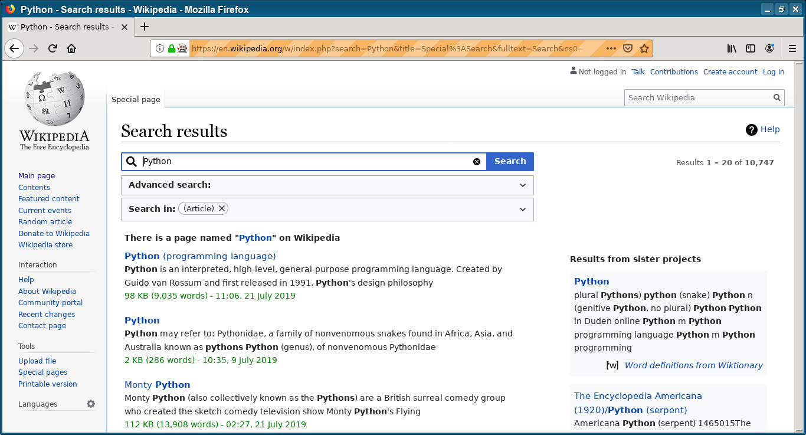The height and width of the screenshot is (435, 806).
Task: Open About Wikipedia link
Action: (47, 292)
